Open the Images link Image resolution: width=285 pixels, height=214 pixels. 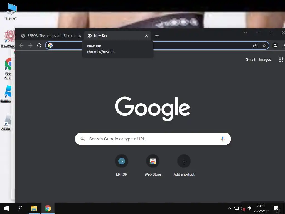point(265,60)
